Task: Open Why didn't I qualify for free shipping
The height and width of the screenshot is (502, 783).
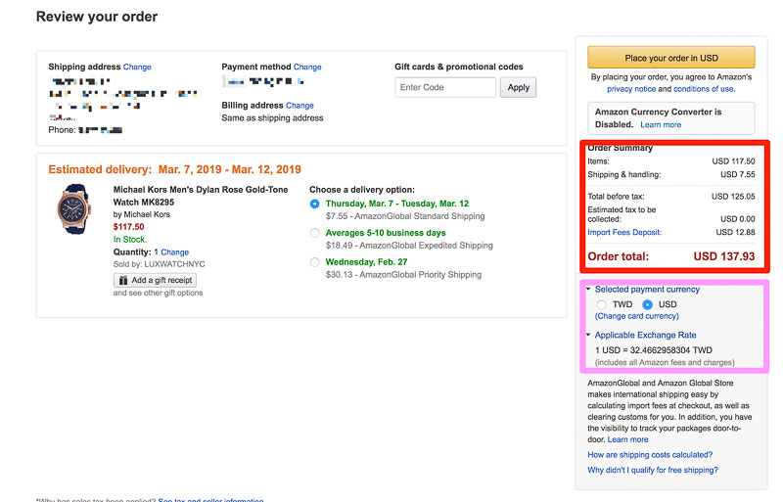Action: point(653,470)
